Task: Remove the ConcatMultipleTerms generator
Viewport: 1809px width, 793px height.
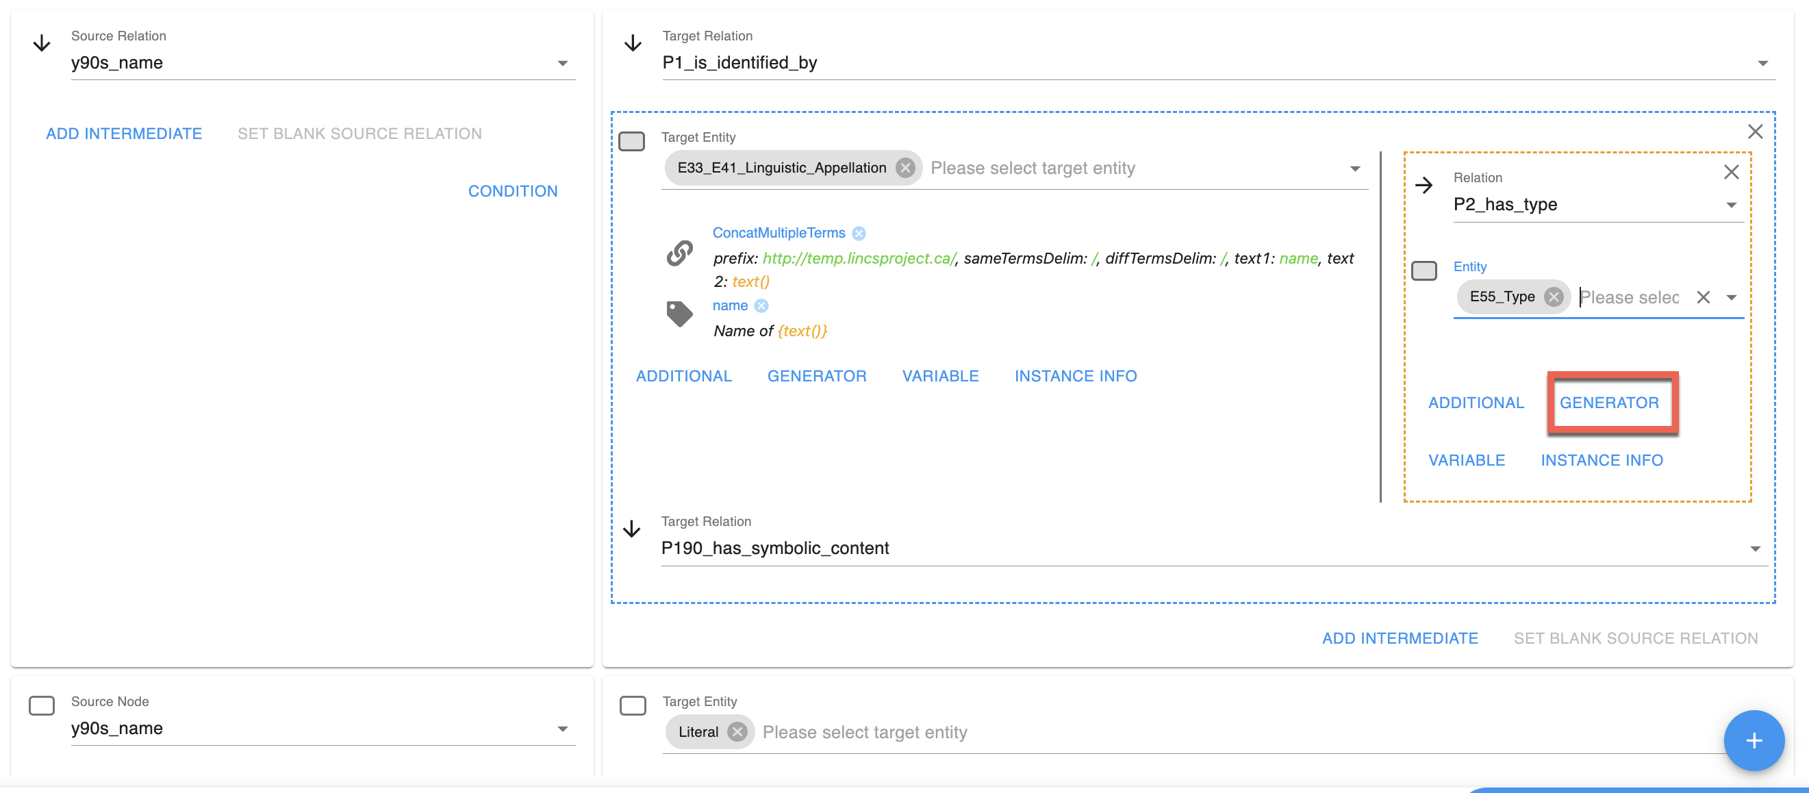Action: point(858,234)
